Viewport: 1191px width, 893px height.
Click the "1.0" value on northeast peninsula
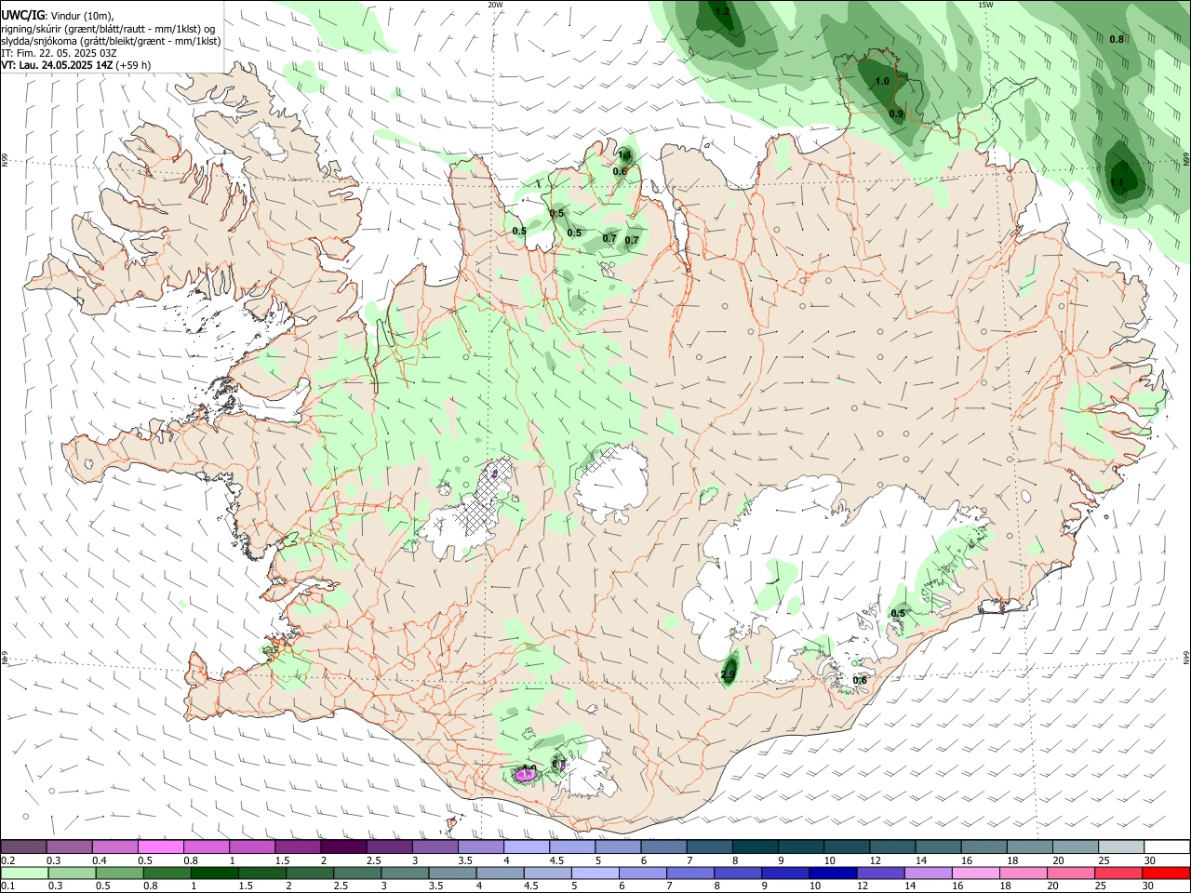point(882,82)
